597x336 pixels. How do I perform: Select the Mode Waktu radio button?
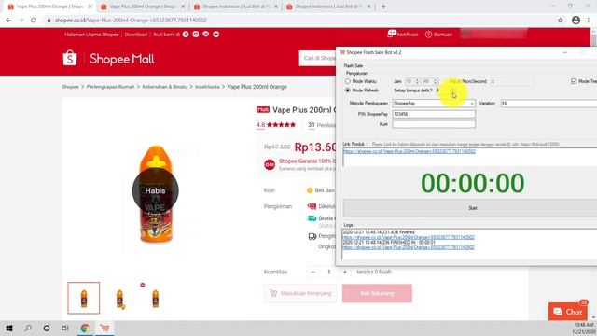click(348, 81)
